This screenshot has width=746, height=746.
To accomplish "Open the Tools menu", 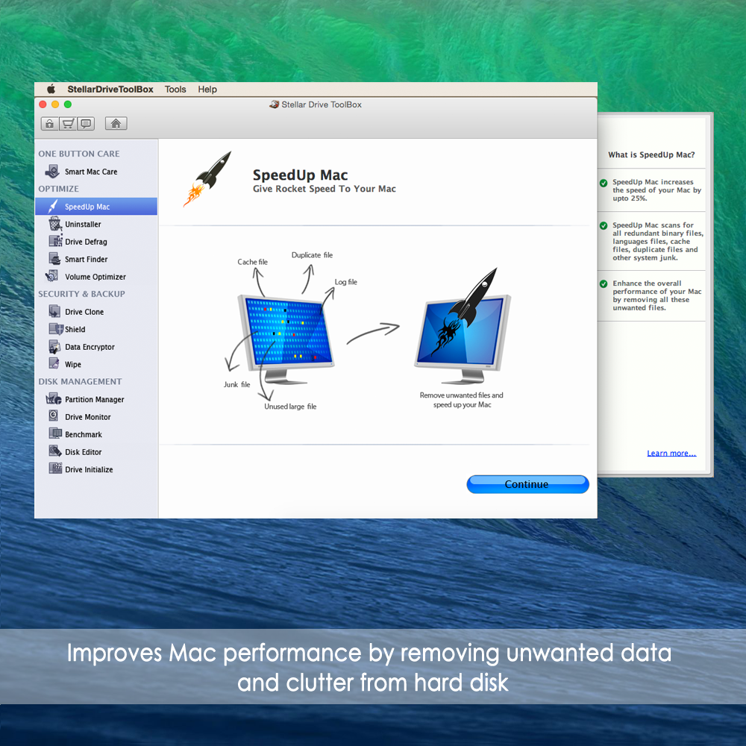I will pyautogui.click(x=175, y=89).
